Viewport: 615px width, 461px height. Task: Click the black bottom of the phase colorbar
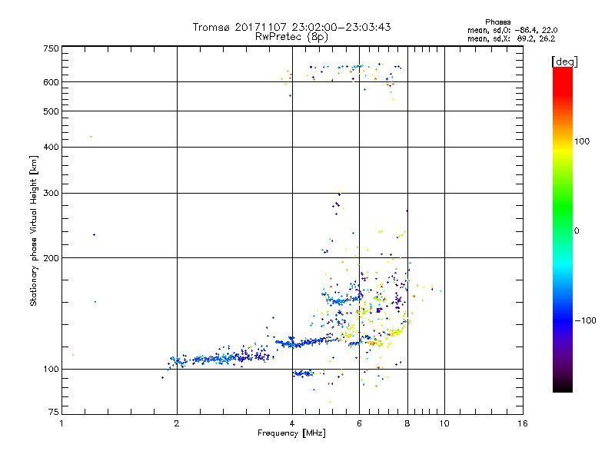click(x=563, y=386)
